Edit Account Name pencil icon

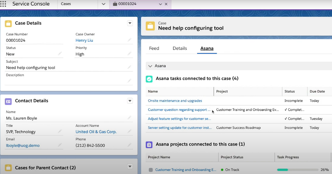[x=129, y=131]
